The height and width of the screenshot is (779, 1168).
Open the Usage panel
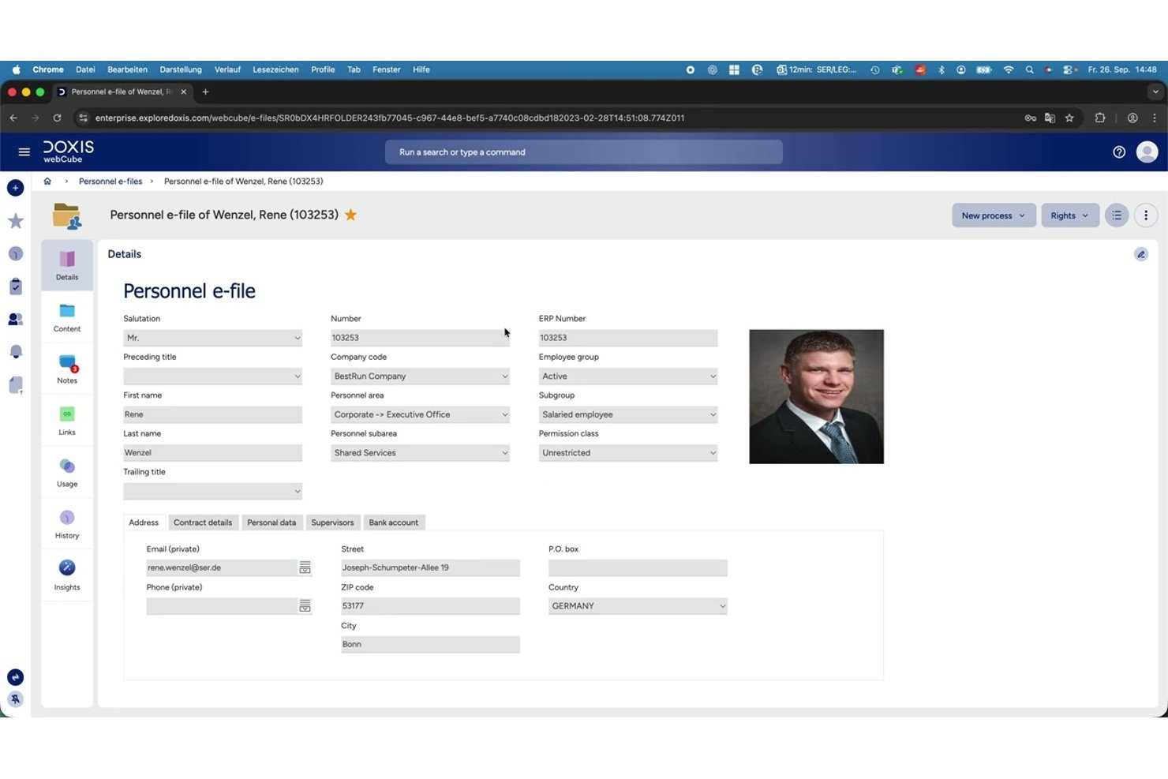coord(67,472)
